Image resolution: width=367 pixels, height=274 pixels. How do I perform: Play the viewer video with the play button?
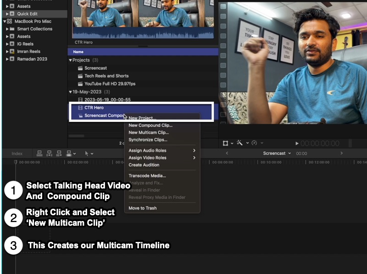coord(297,143)
